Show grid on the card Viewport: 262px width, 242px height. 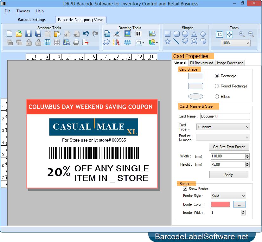48,42
